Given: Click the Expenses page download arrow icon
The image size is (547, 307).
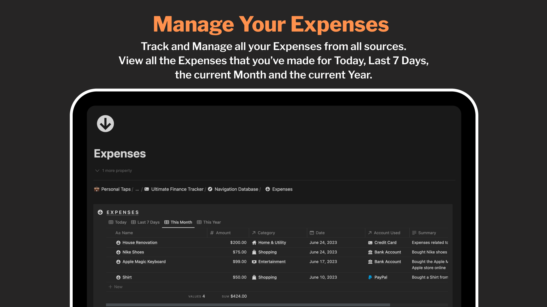Looking at the screenshot, I should coord(105,123).
